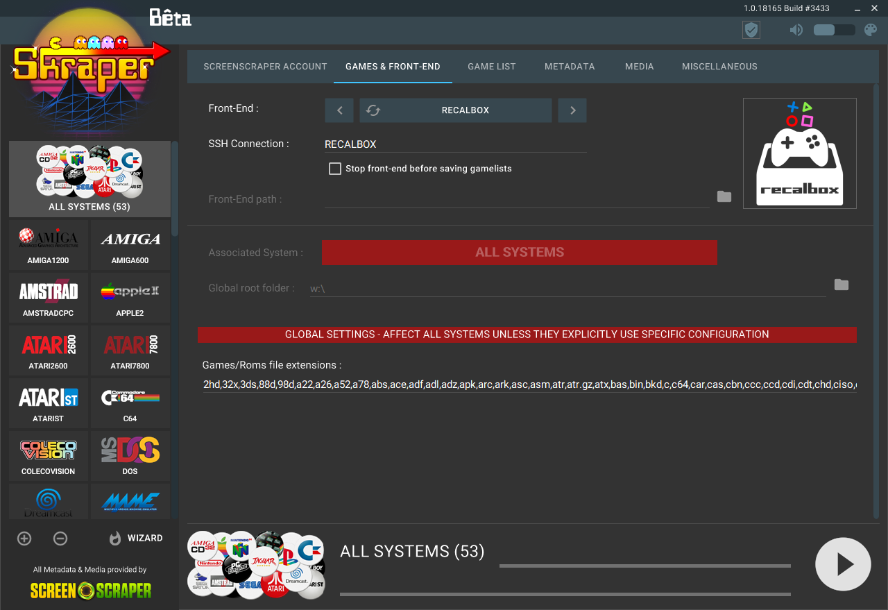The height and width of the screenshot is (610, 888).
Task: Remove a system with the minus icon
Action: click(x=60, y=539)
